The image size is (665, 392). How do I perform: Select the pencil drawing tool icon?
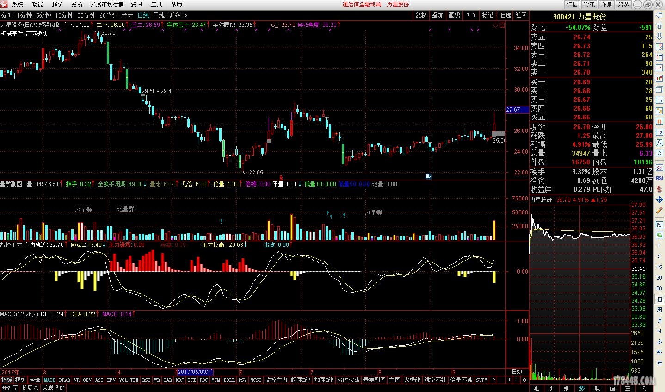tap(659, 210)
